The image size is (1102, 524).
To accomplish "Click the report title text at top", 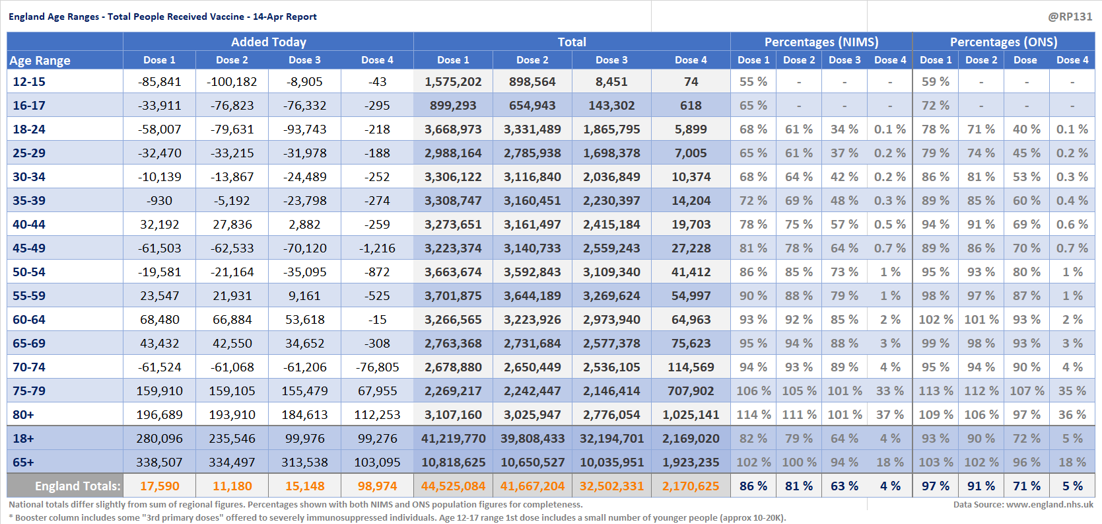I will pos(162,17).
